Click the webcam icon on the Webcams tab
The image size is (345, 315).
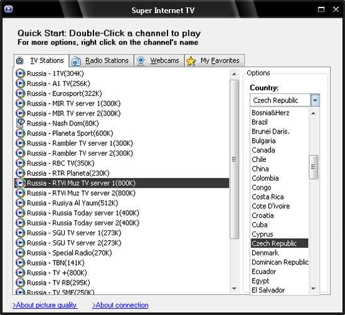(x=141, y=61)
